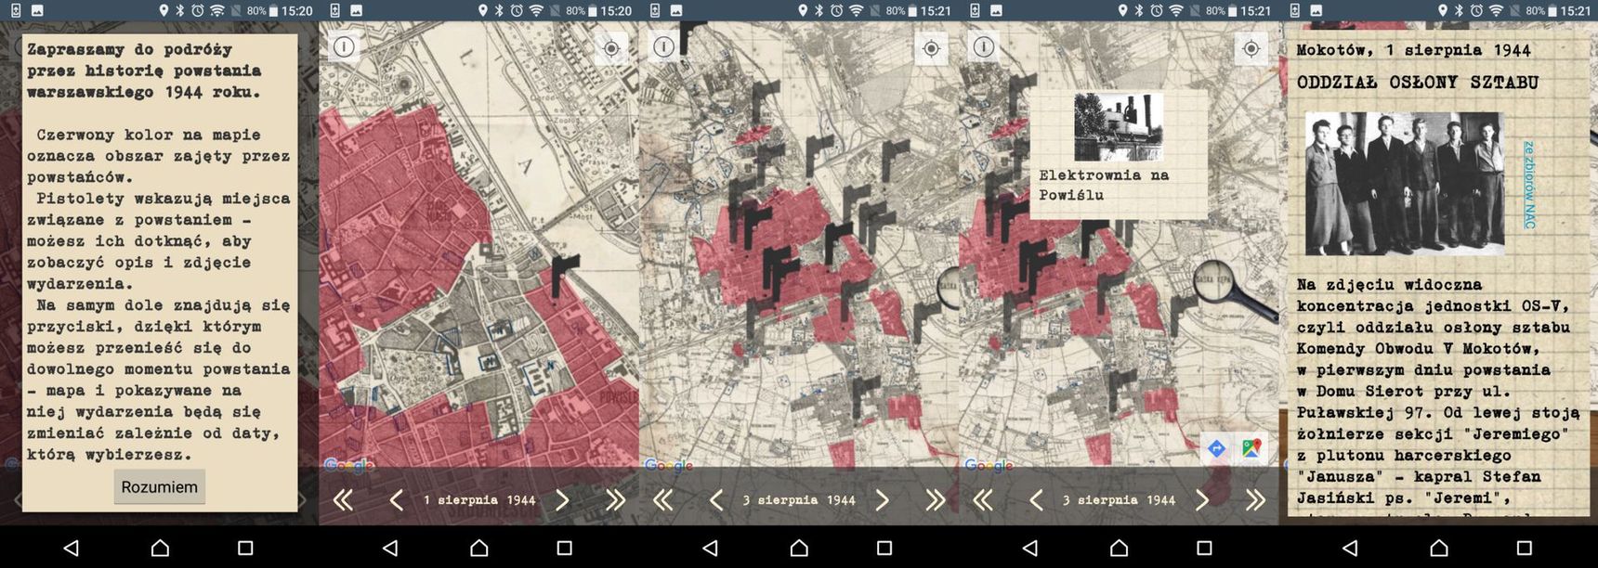Tap my-location icon on 1 sierpnia map
The height and width of the screenshot is (568, 1598).
611,48
